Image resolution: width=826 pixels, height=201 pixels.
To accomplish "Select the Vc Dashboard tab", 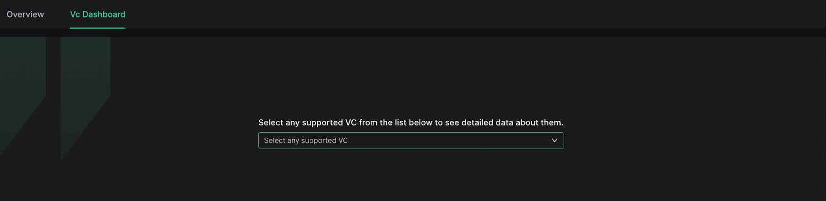I will [x=98, y=14].
